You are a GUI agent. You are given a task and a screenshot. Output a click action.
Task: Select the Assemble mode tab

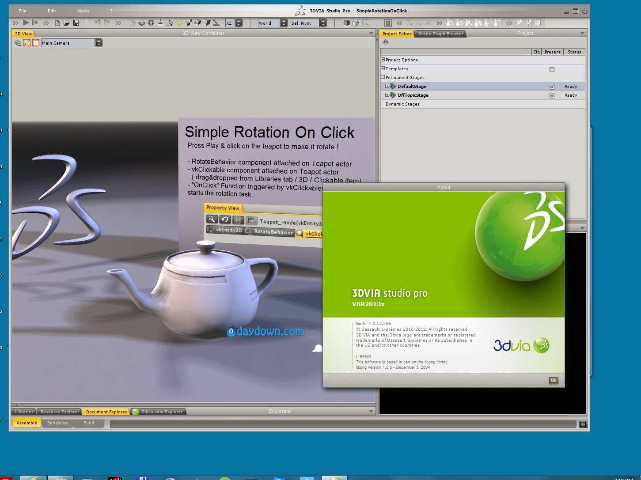coord(27,423)
